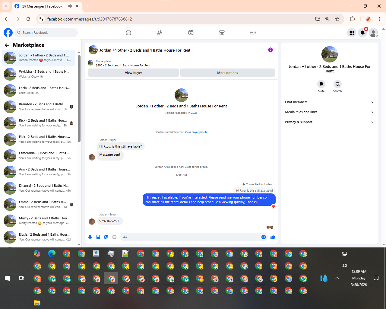The width and height of the screenshot is (386, 309).
Task: Attach a photo using the image icon
Action: click(98, 237)
